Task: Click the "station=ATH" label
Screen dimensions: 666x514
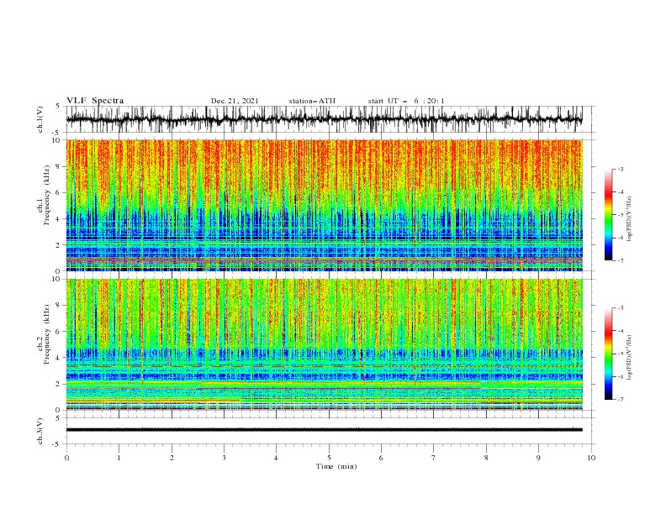Action: [x=312, y=101]
